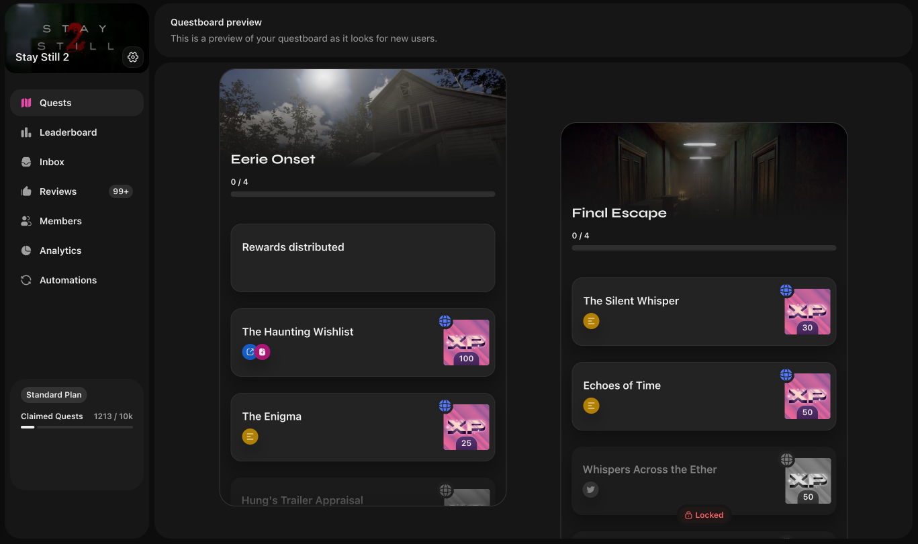
Task: Click the 0 / 4 counter under Eerie Onset
Action: 239,182
